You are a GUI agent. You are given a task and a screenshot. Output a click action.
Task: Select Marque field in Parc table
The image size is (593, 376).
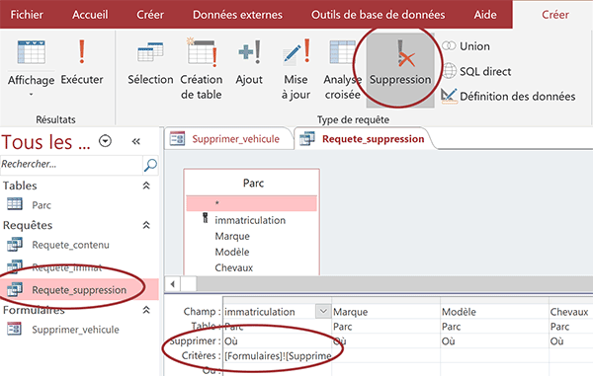pos(232,236)
